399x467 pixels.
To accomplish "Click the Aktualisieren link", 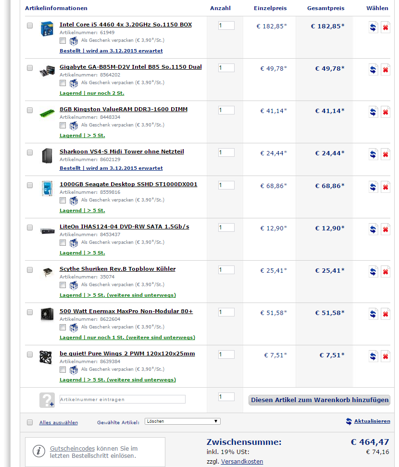I will pyautogui.click(x=372, y=421).
